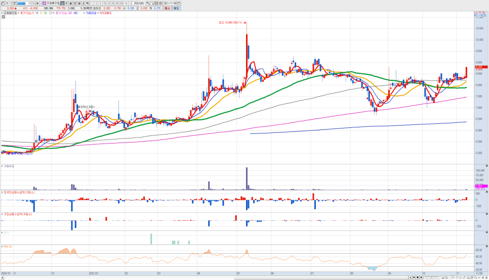The image size is (489, 280).
Task: Click the 거래대금 volume panel label
Action: (x=9, y=166)
